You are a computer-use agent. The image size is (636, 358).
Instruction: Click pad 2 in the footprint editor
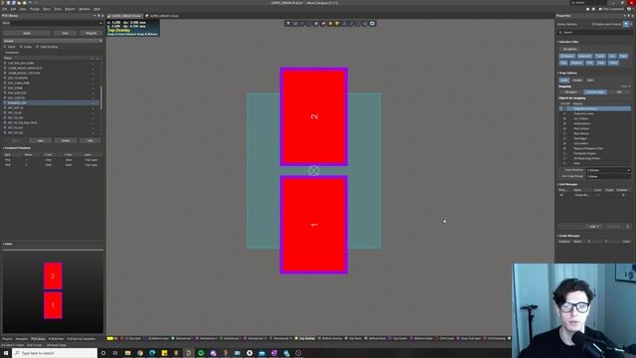pos(314,117)
